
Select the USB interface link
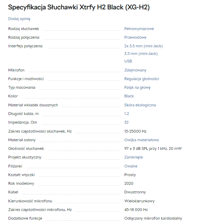(128, 61)
